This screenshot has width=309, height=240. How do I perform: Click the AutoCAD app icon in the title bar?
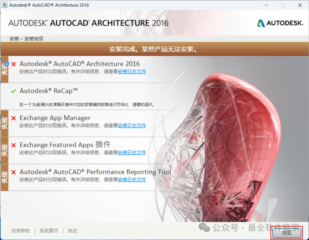[x=4, y=5]
